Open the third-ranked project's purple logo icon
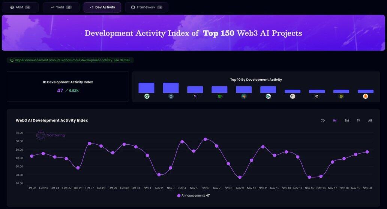387x209 pixels. 195,96
